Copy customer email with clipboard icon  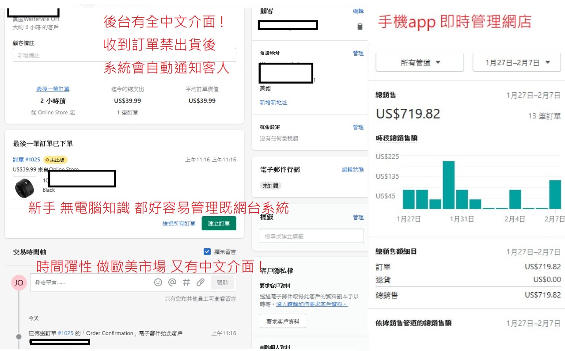(360, 26)
